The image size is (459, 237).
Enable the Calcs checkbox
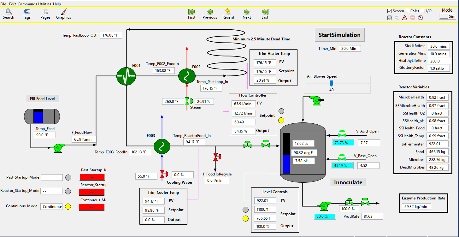point(407,11)
